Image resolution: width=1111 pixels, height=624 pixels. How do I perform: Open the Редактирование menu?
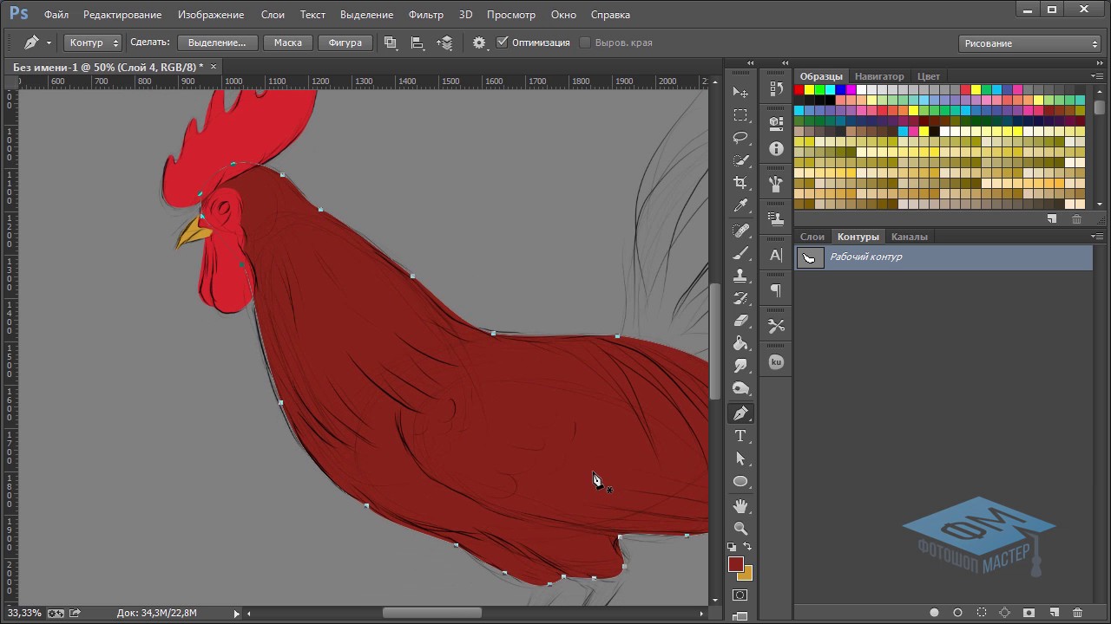pos(122,15)
